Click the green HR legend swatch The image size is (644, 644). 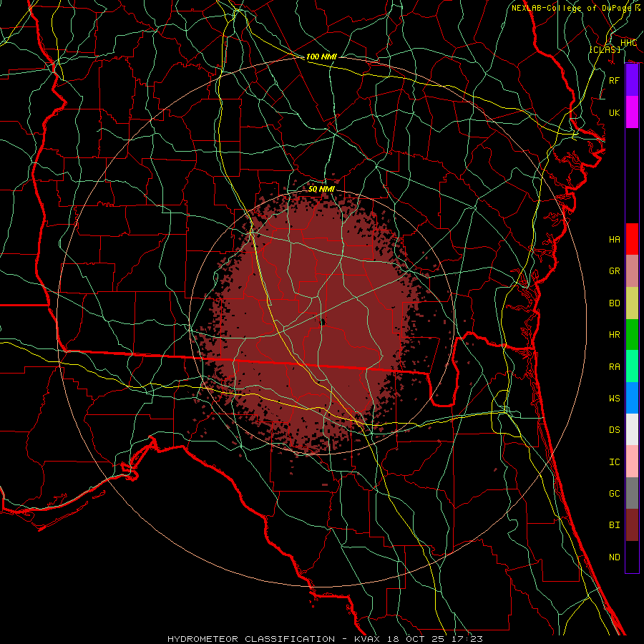coord(632,335)
